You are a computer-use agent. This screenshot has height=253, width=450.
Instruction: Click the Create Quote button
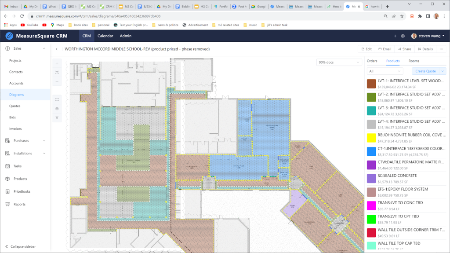click(x=425, y=71)
